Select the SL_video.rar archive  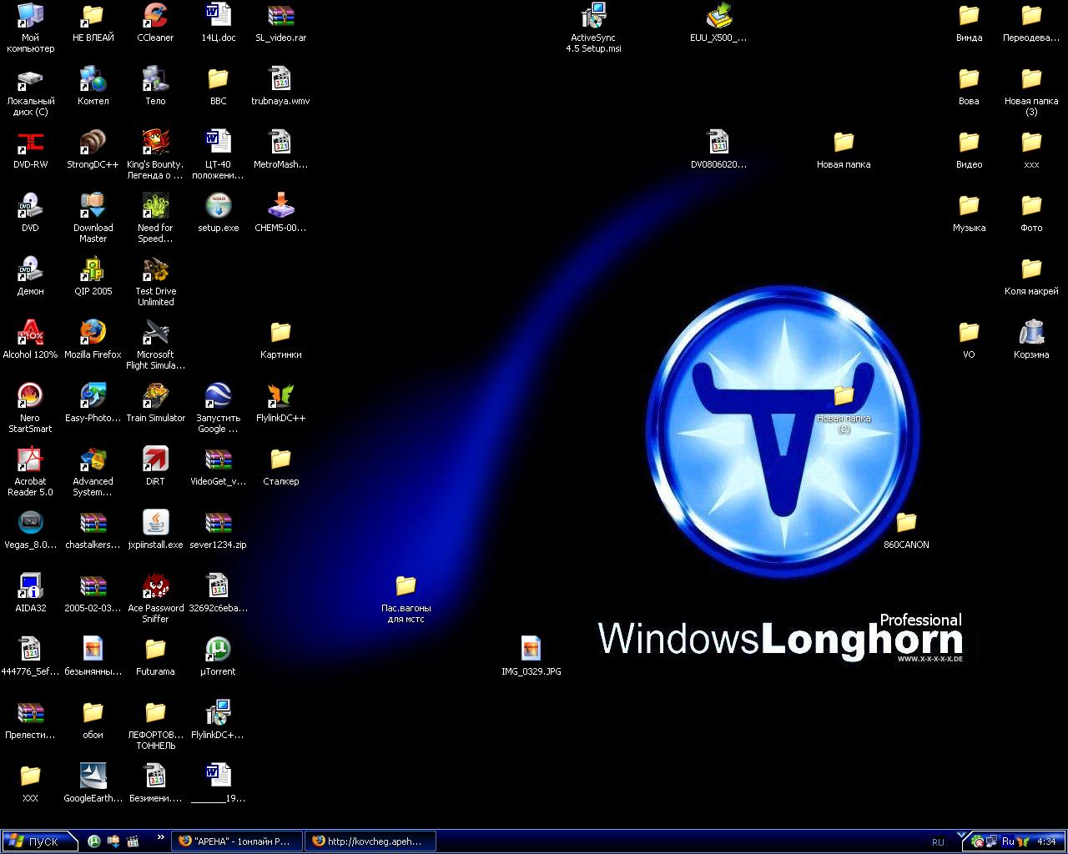coord(280,22)
